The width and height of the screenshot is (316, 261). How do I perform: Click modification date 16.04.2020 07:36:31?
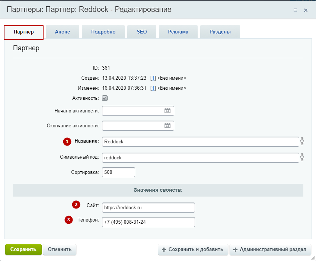[x=124, y=88]
